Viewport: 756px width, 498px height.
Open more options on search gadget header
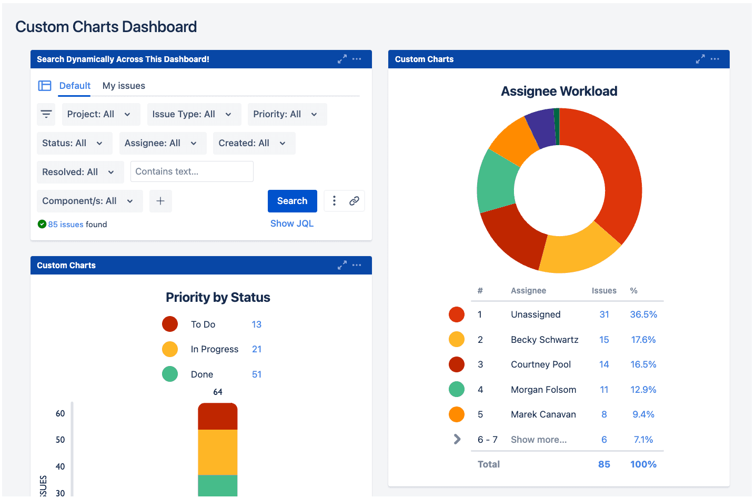(357, 59)
